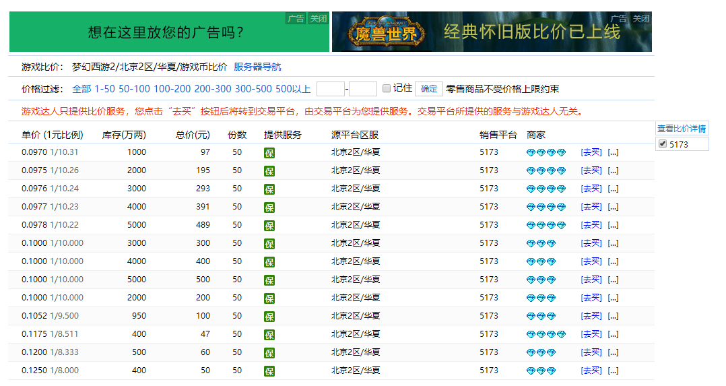Expand [...] details for the 0.1000 row with 3000 stock
Screen dimensions: 726x386
click(x=613, y=243)
